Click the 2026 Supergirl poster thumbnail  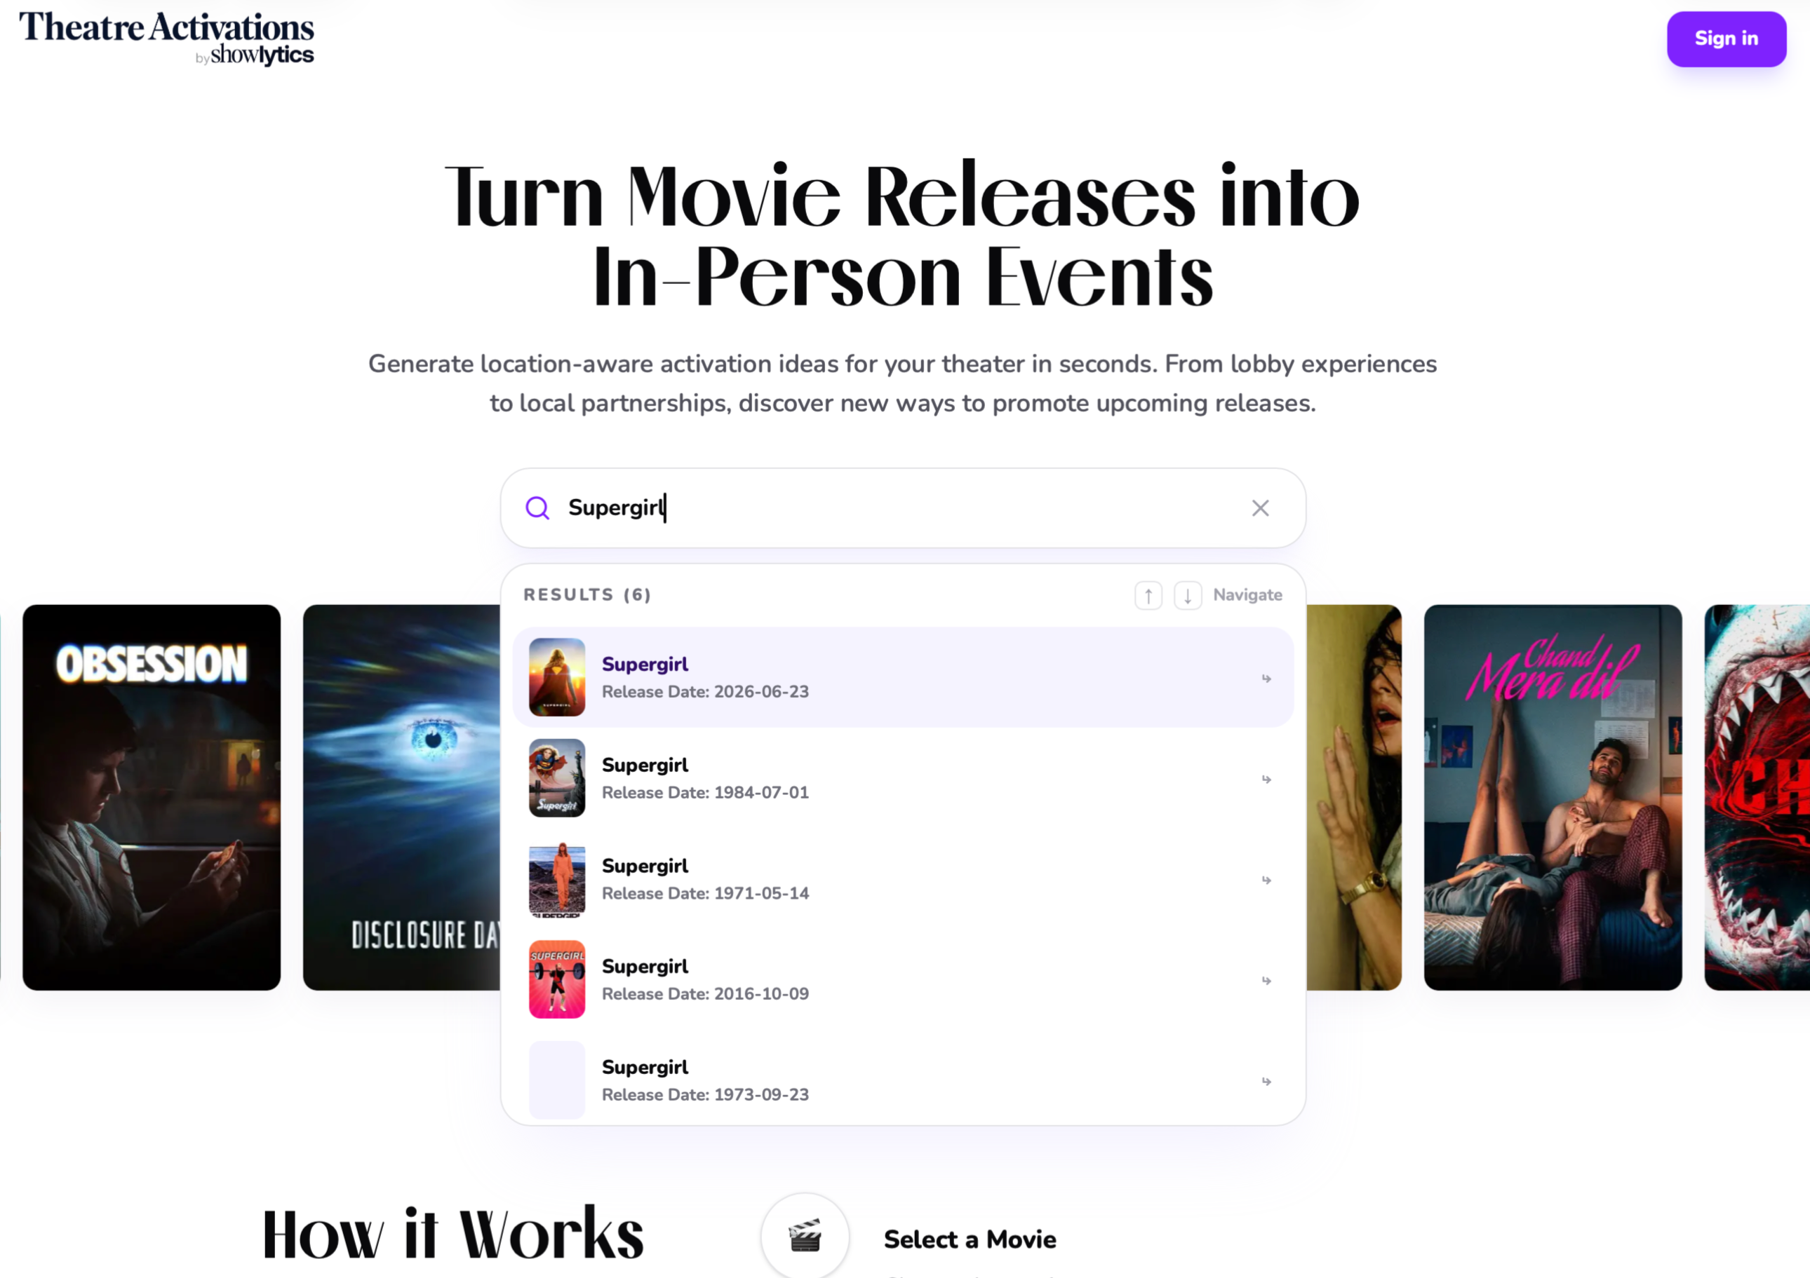(556, 677)
